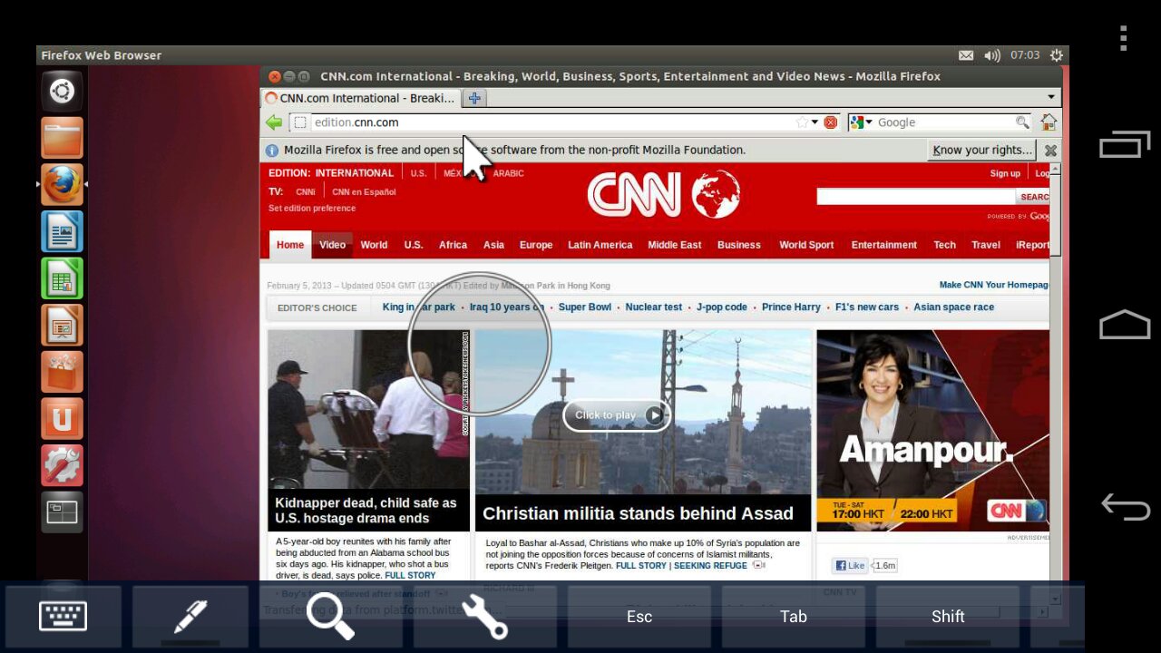Screen dimensions: 1161x653
Task: Open Files manager in launcher
Action: coord(62,138)
